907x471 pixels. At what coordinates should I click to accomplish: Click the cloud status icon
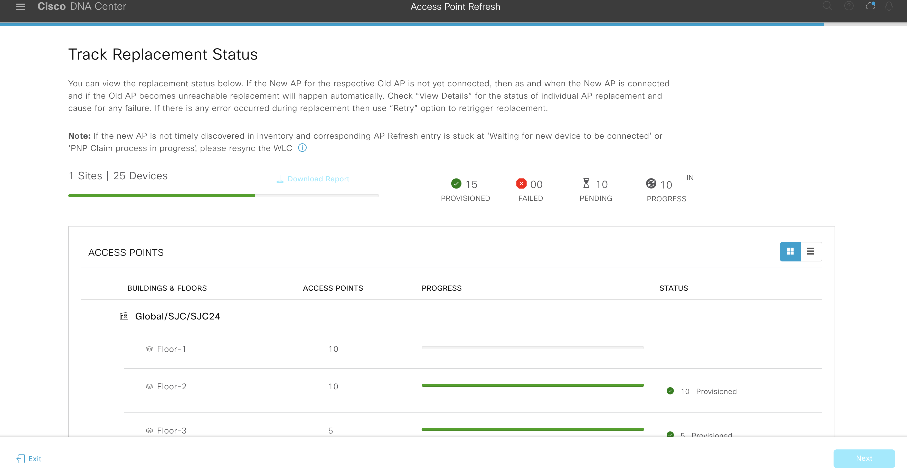point(870,6)
